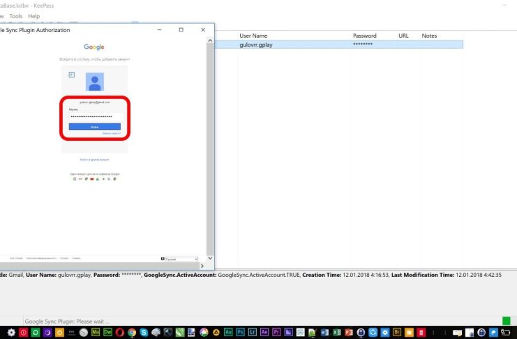This screenshot has height=339, width=517.
Task: Open Adobe Premiere Pro from the taskbar
Action: click(276, 333)
